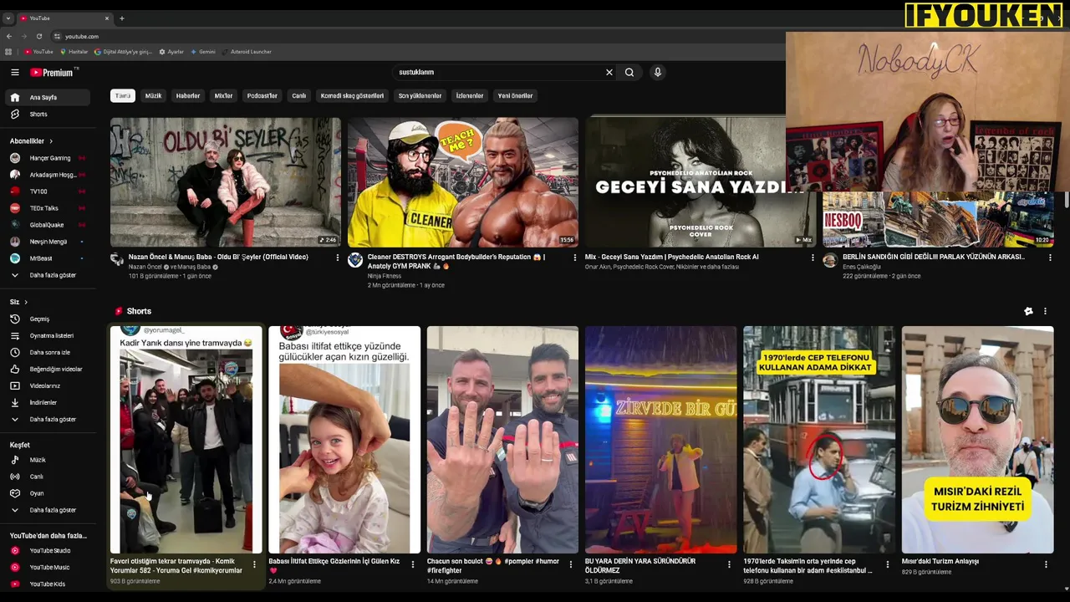Open a new browser tab
This screenshot has height=602, width=1070.
click(x=121, y=18)
